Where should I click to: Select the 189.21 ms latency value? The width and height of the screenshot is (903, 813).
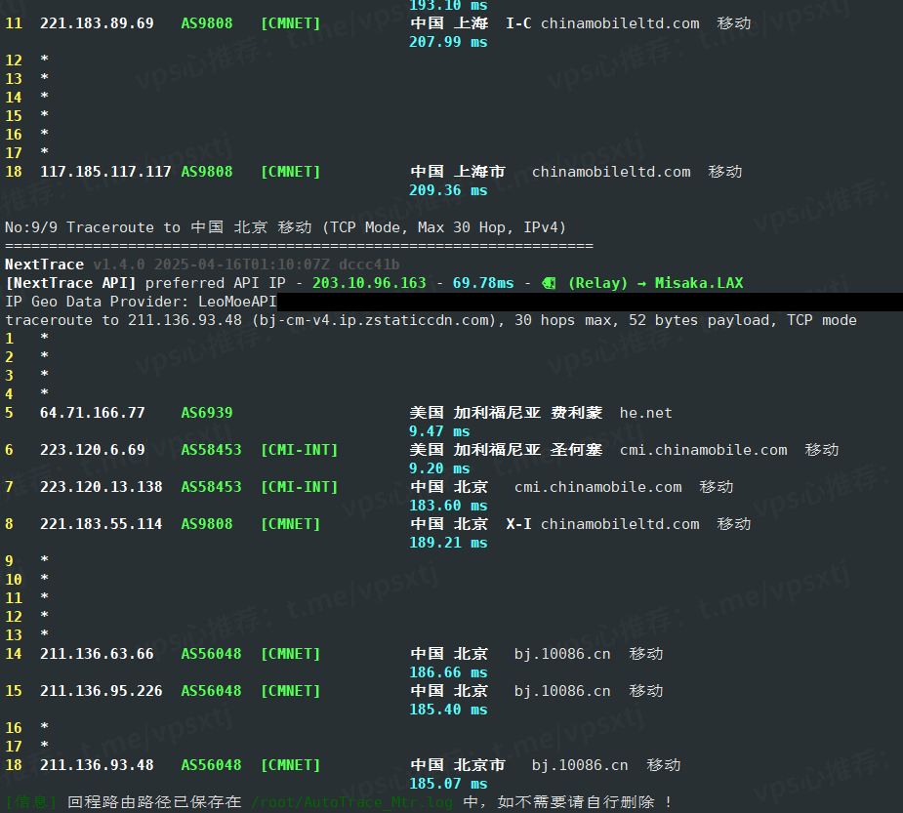click(x=448, y=543)
